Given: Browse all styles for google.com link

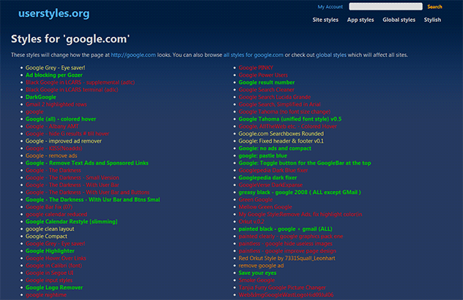Looking at the screenshot, I should (x=253, y=55).
